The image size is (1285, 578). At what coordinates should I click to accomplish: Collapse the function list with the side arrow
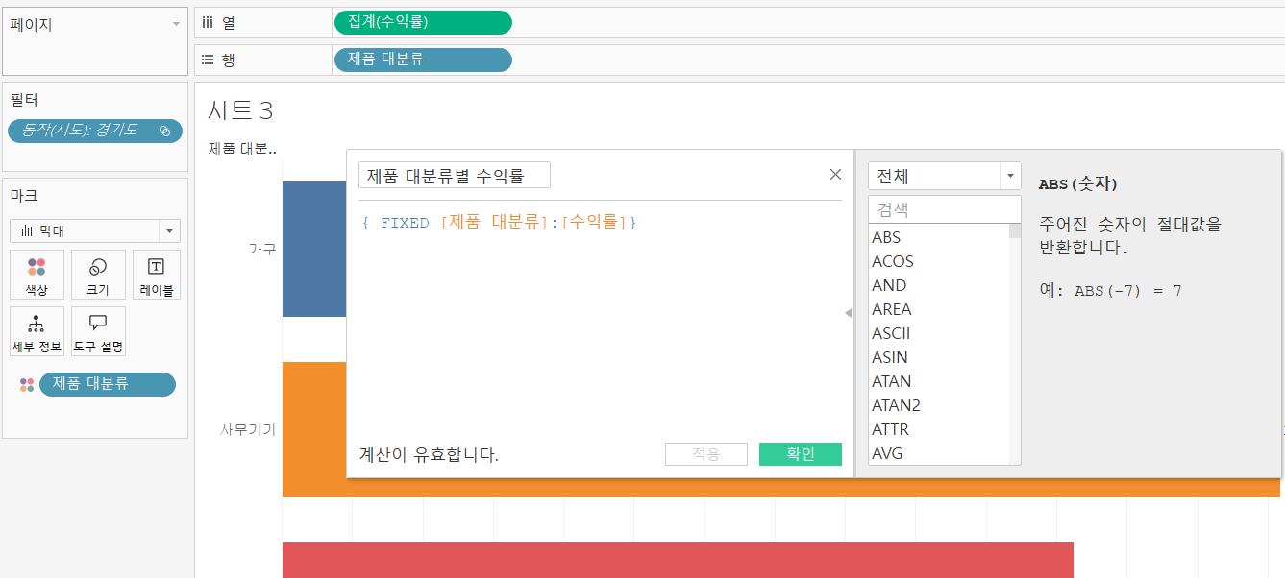click(848, 312)
